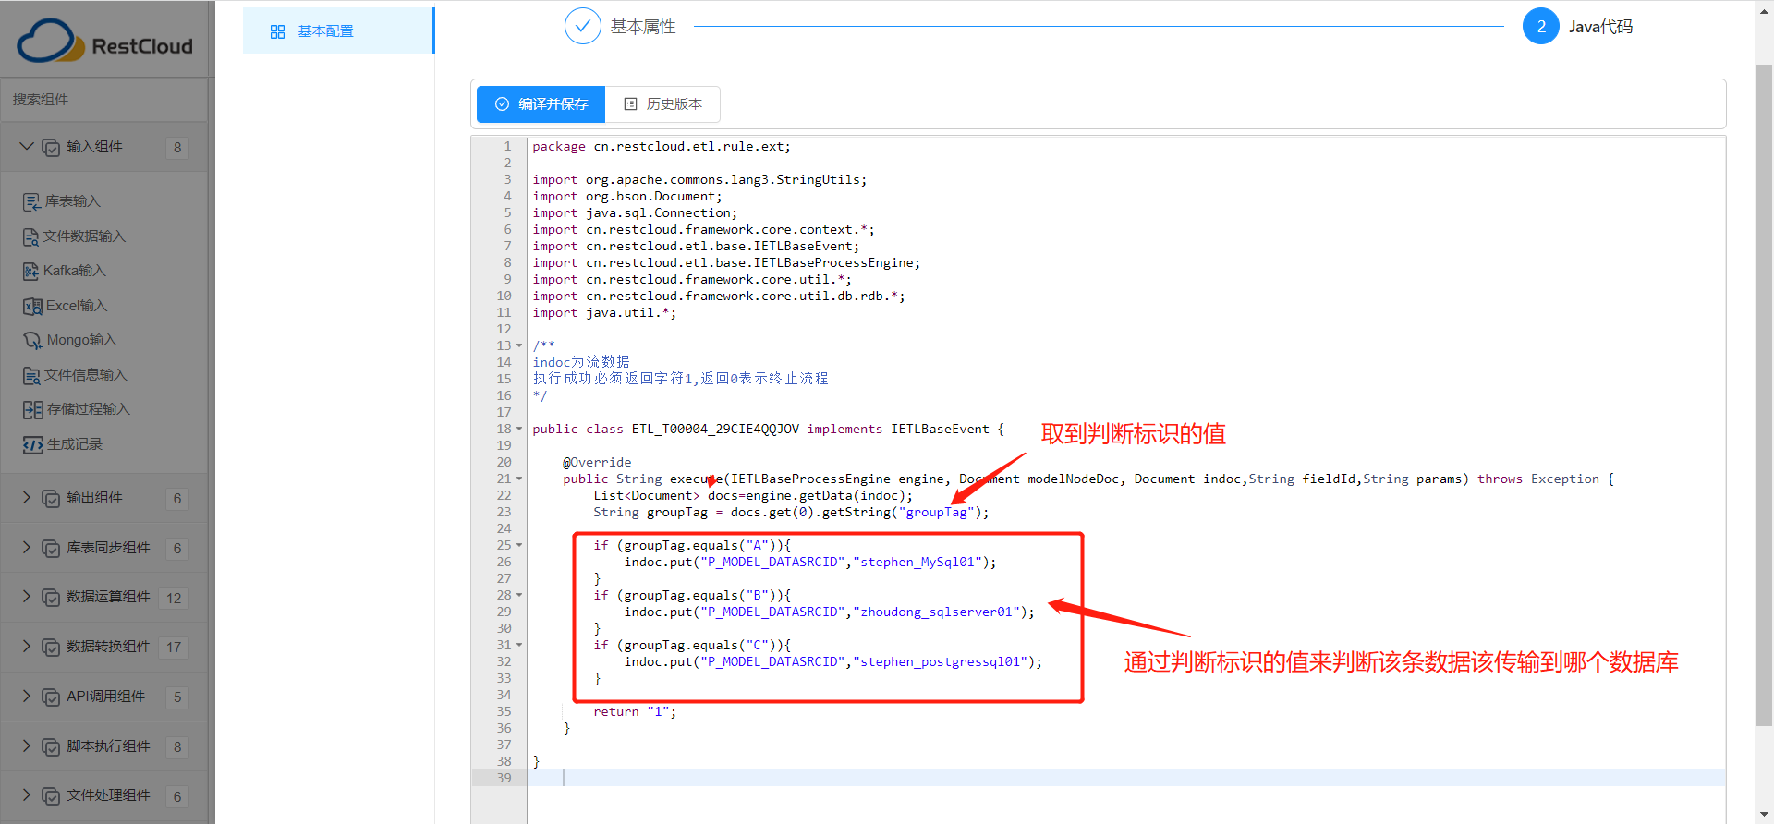The width and height of the screenshot is (1774, 824).
Task: Expand the 脚本执行组件 group chevron
Action: point(27,745)
